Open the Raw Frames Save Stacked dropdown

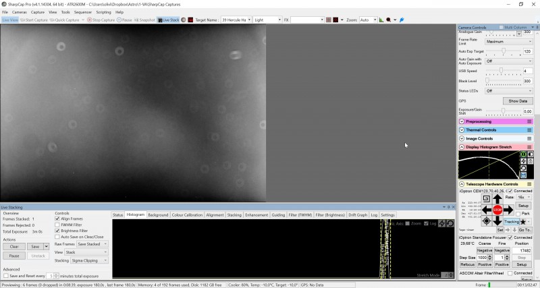92,244
